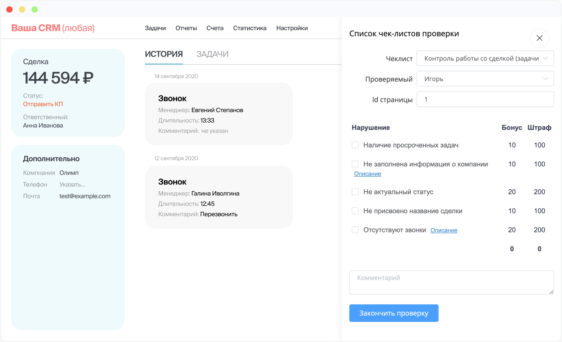Open the Задачи menu item

155,28
